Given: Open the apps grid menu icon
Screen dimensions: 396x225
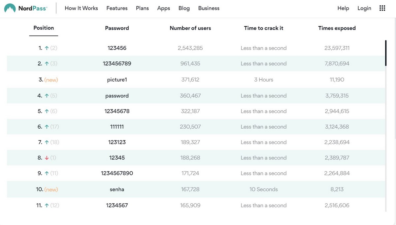Looking at the screenshot, I should (x=382, y=8).
